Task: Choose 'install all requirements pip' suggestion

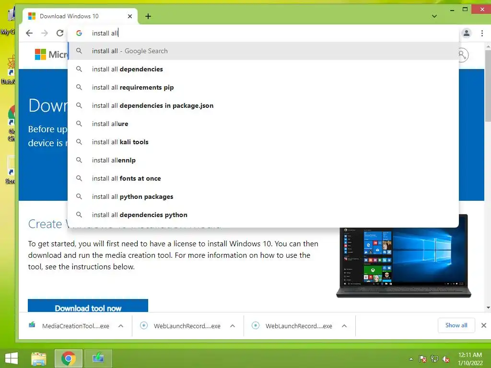Action: point(263,87)
